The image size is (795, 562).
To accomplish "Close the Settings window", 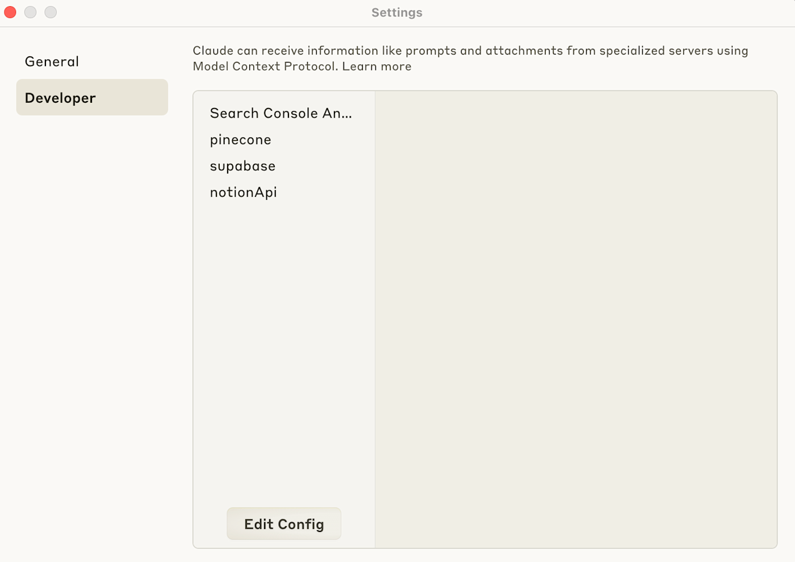I will click(10, 12).
